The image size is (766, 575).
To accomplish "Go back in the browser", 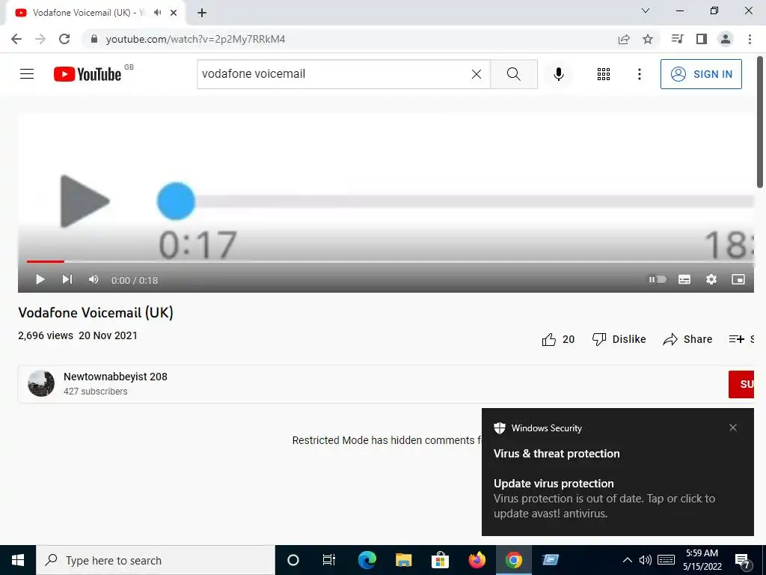I will 16,39.
